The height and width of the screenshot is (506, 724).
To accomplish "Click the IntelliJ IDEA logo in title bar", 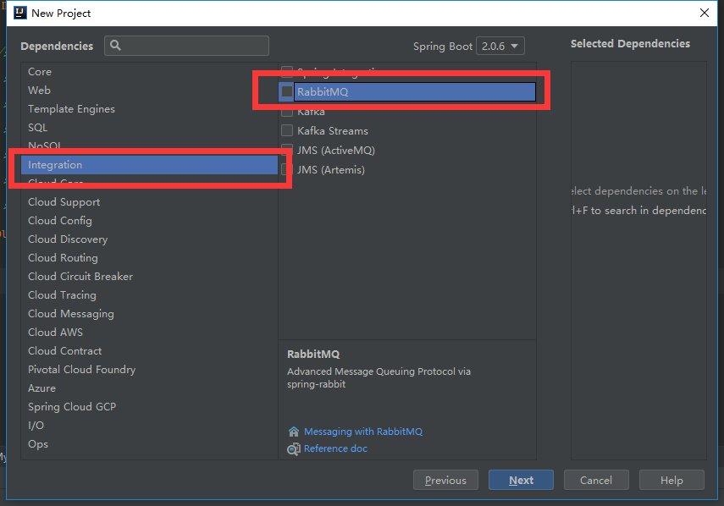I will click(x=20, y=13).
